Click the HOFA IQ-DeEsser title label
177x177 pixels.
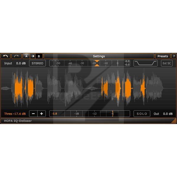tap(18, 121)
